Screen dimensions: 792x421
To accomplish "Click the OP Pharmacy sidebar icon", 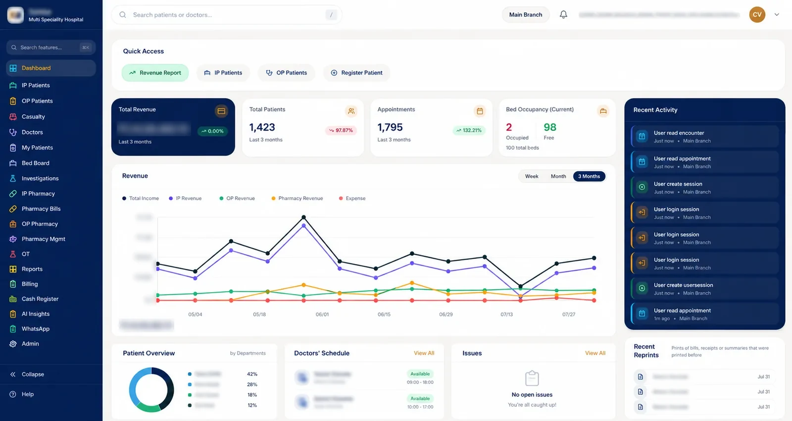I will 13,224.
